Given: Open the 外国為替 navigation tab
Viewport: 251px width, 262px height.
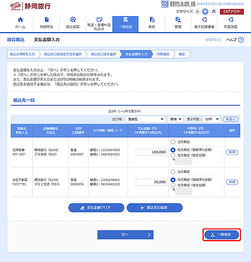Looking at the screenshot, I should click(231, 24).
